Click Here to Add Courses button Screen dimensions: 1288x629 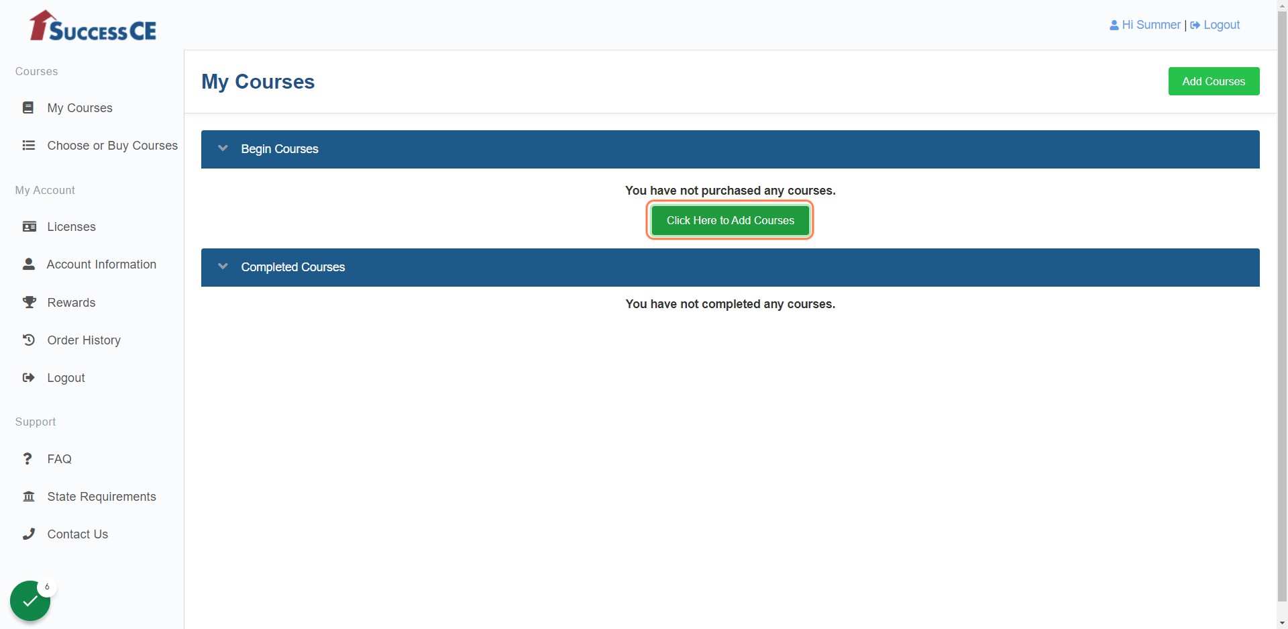[x=730, y=220]
